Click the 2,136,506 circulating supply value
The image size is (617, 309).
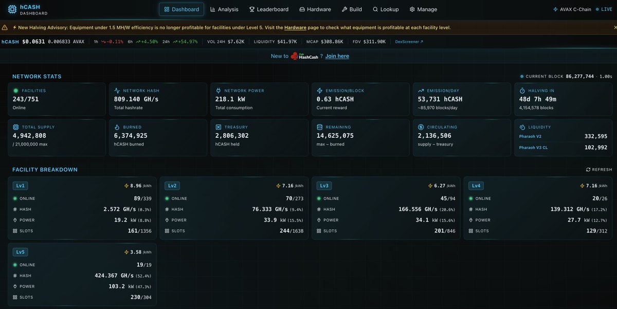pyautogui.click(x=435, y=136)
